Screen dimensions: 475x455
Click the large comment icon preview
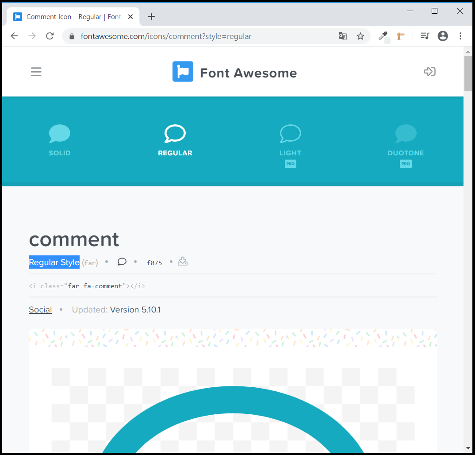click(x=233, y=419)
